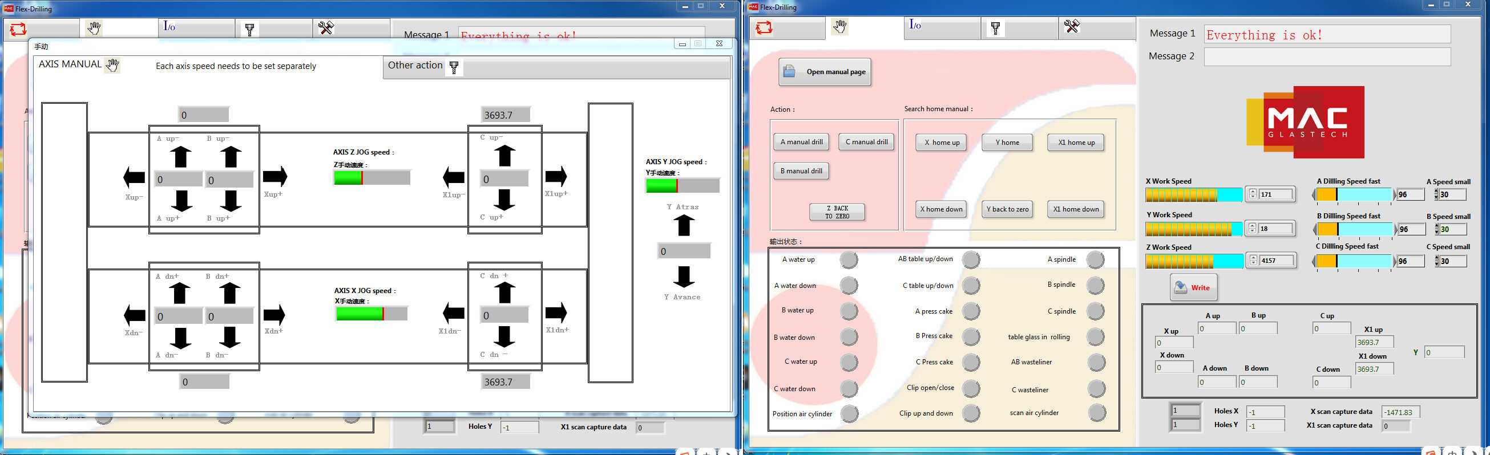1490x455 pixels.
Task: Click the C up+ down arrow
Action: click(x=504, y=200)
